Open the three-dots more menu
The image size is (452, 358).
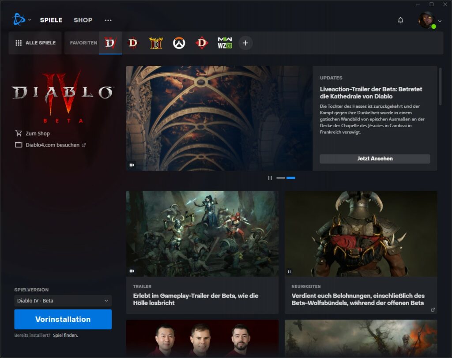tap(108, 20)
